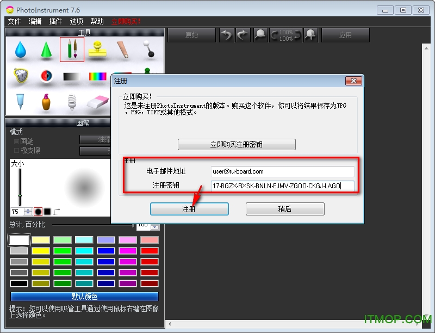Select the pink and white eraser tool

tap(98, 102)
